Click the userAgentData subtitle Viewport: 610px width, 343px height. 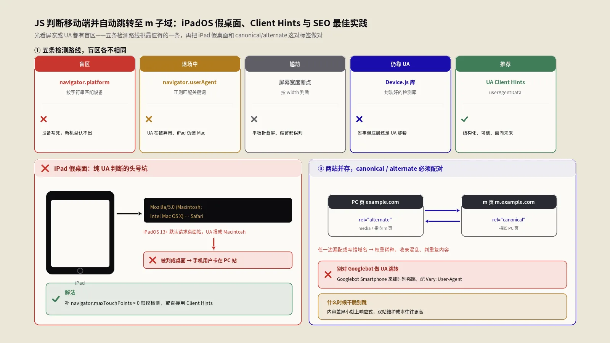506,93
